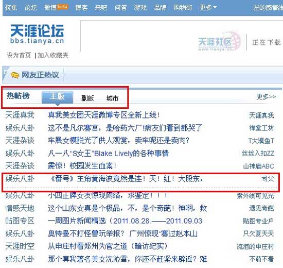Click the 加入收藏夹 link
This screenshot has height=268, width=283.
tap(53, 55)
